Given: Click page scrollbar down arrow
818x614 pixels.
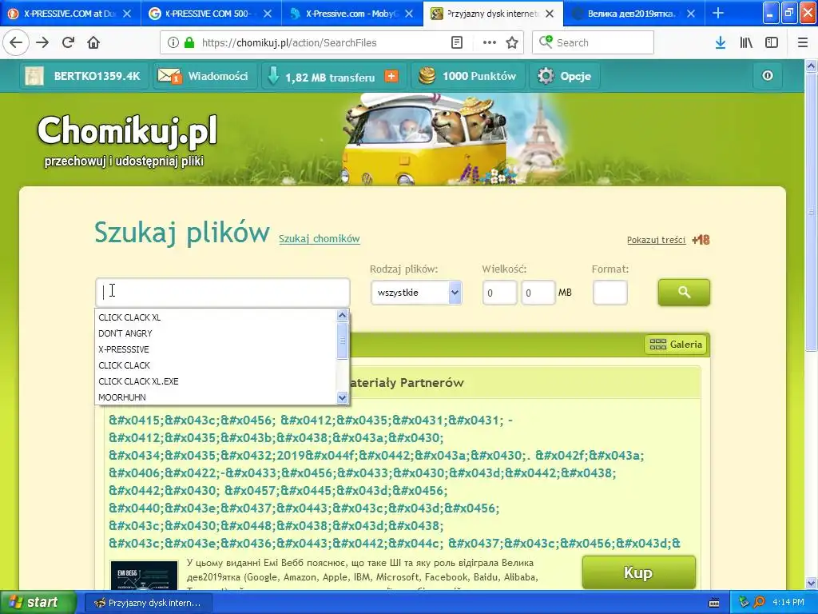Looking at the screenshot, I should [x=812, y=583].
